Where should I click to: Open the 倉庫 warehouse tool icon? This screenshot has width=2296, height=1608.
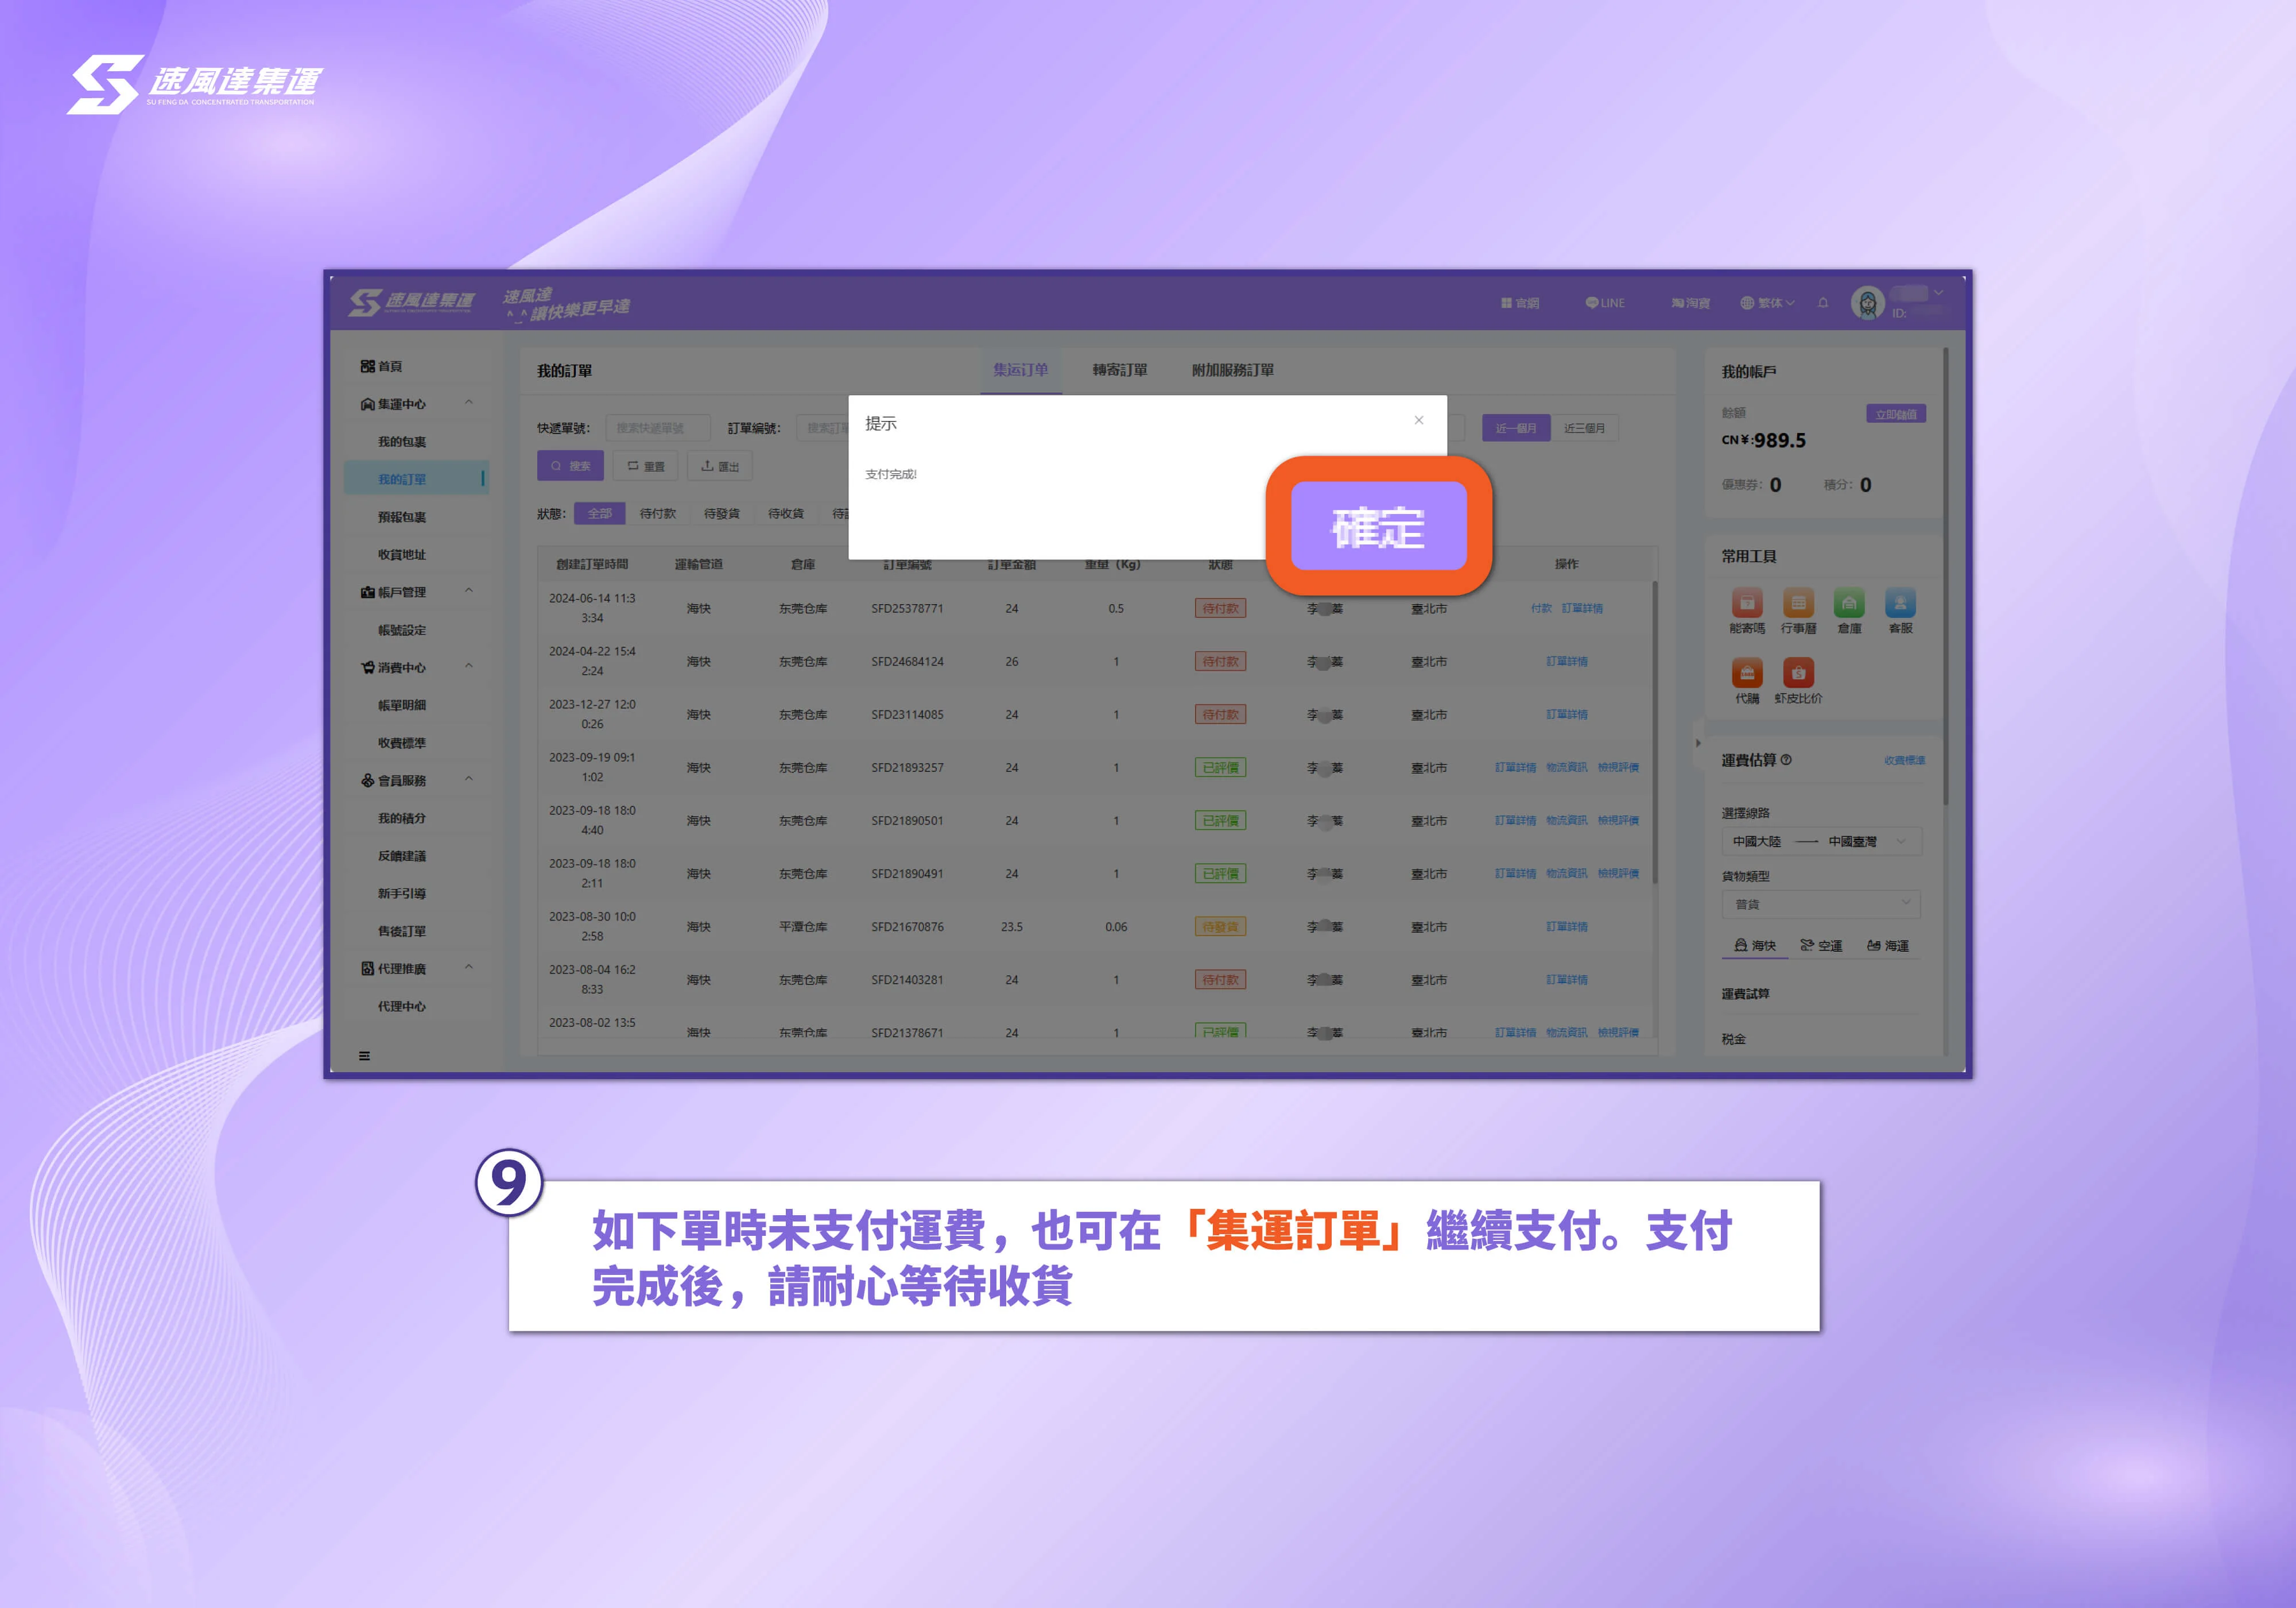pyautogui.click(x=1849, y=602)
